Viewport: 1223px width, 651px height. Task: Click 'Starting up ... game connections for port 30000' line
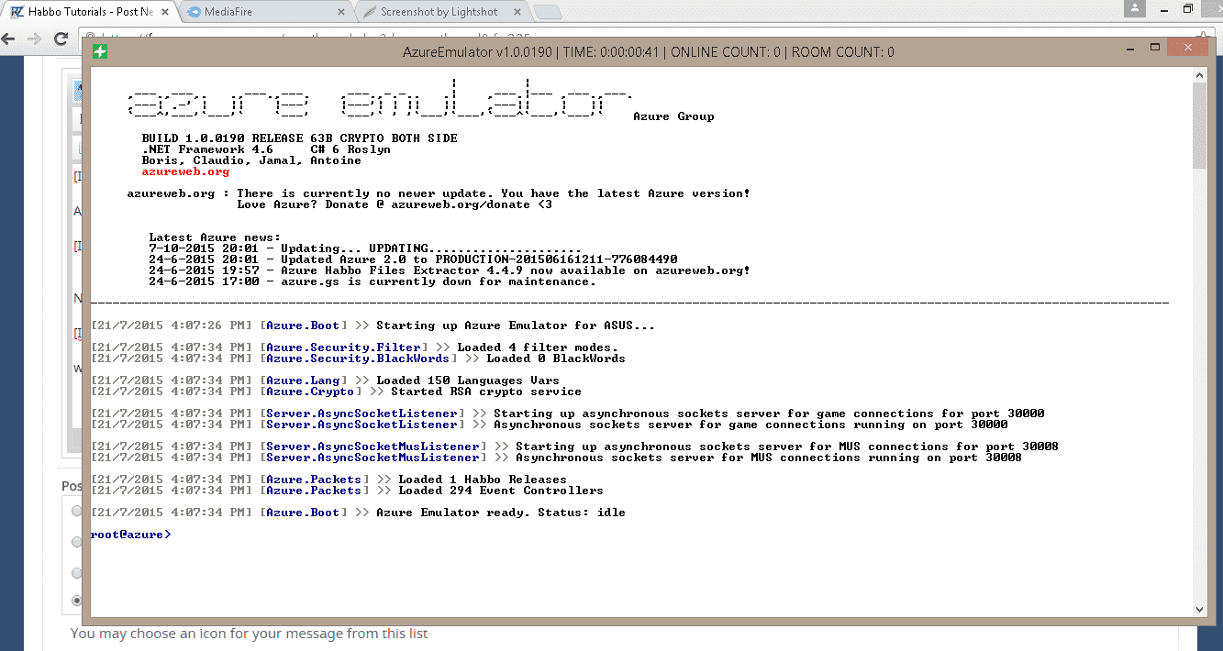(567, 414)
